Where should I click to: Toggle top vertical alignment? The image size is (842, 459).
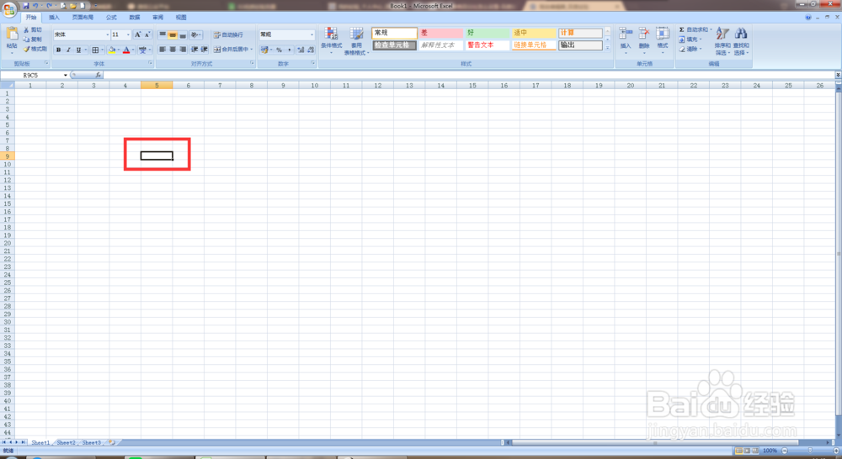163,34
